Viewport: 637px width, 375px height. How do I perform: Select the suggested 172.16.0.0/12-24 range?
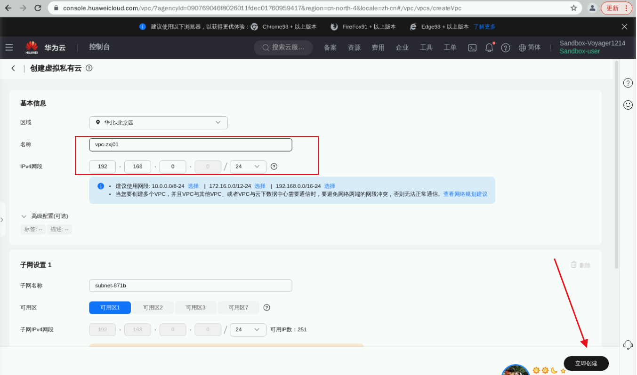[260, 186]
